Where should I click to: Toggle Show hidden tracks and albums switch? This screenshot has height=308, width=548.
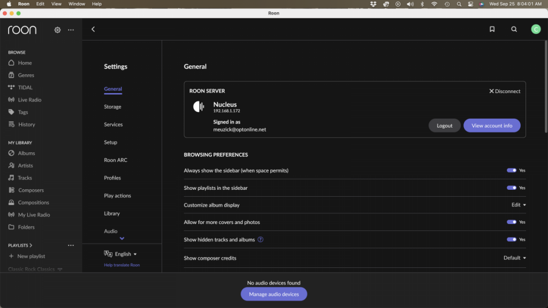(512, 240)
